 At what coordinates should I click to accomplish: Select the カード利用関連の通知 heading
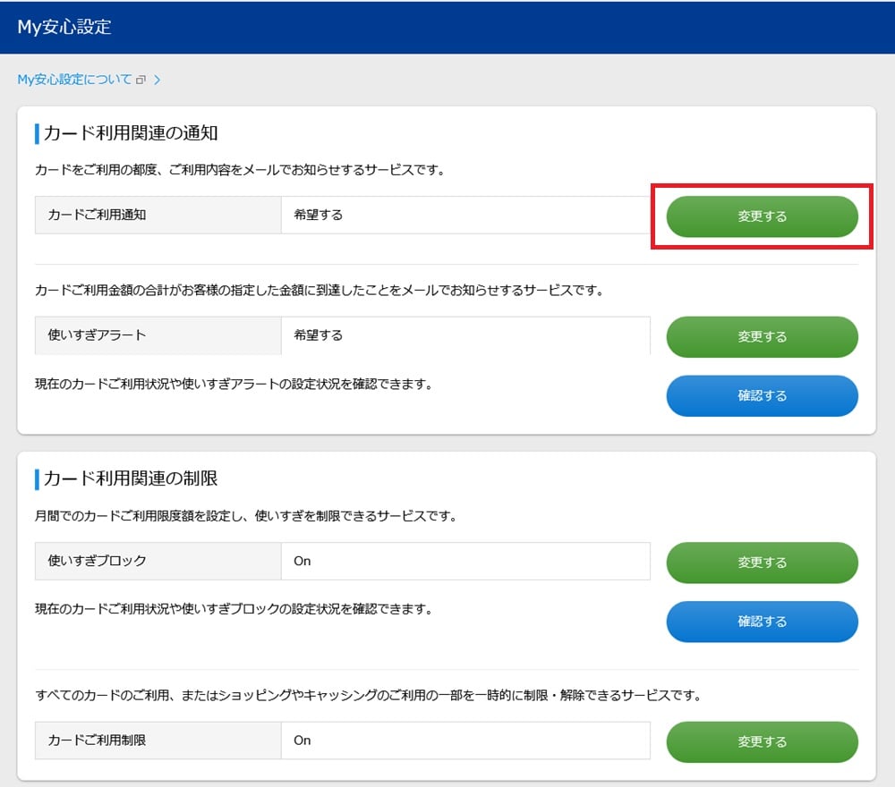tap(131, 133)
